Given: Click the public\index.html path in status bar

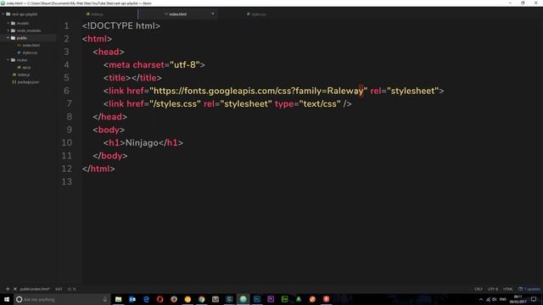Looking at the screenshot, I should coord(35,289).
